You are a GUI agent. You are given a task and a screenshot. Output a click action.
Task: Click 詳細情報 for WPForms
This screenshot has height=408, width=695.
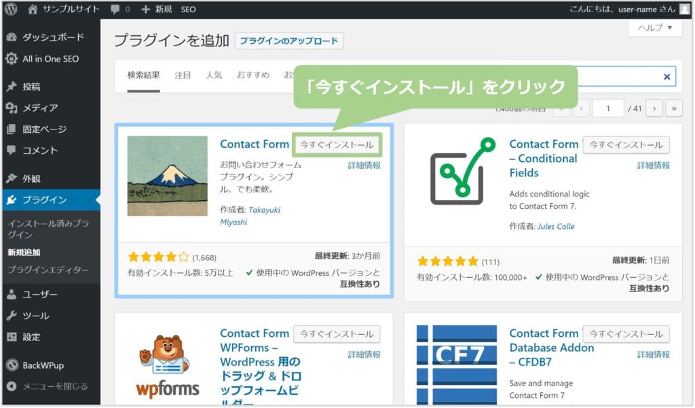[x=364, y=354]
